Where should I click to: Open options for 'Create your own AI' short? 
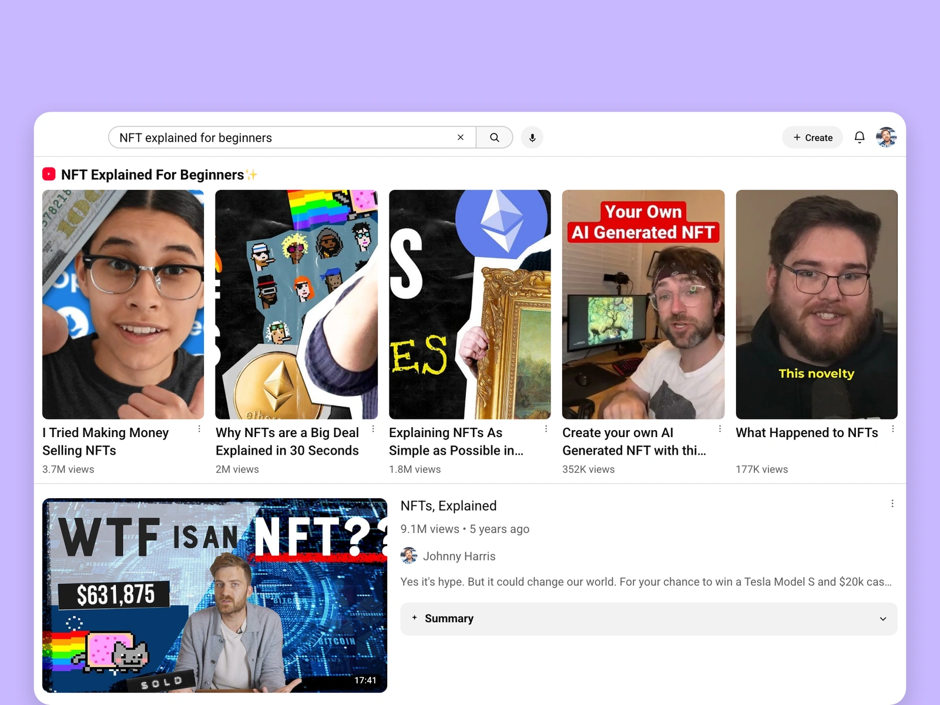(720, 429)
